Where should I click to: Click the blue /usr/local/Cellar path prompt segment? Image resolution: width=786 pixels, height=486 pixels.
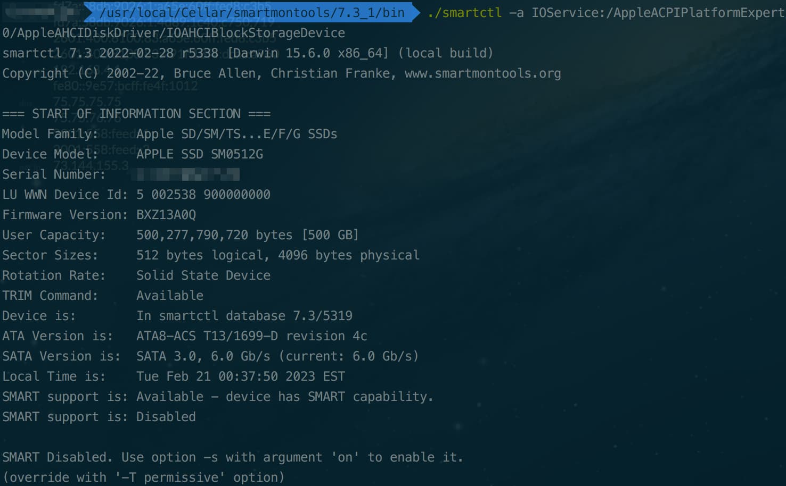(252, 12)
